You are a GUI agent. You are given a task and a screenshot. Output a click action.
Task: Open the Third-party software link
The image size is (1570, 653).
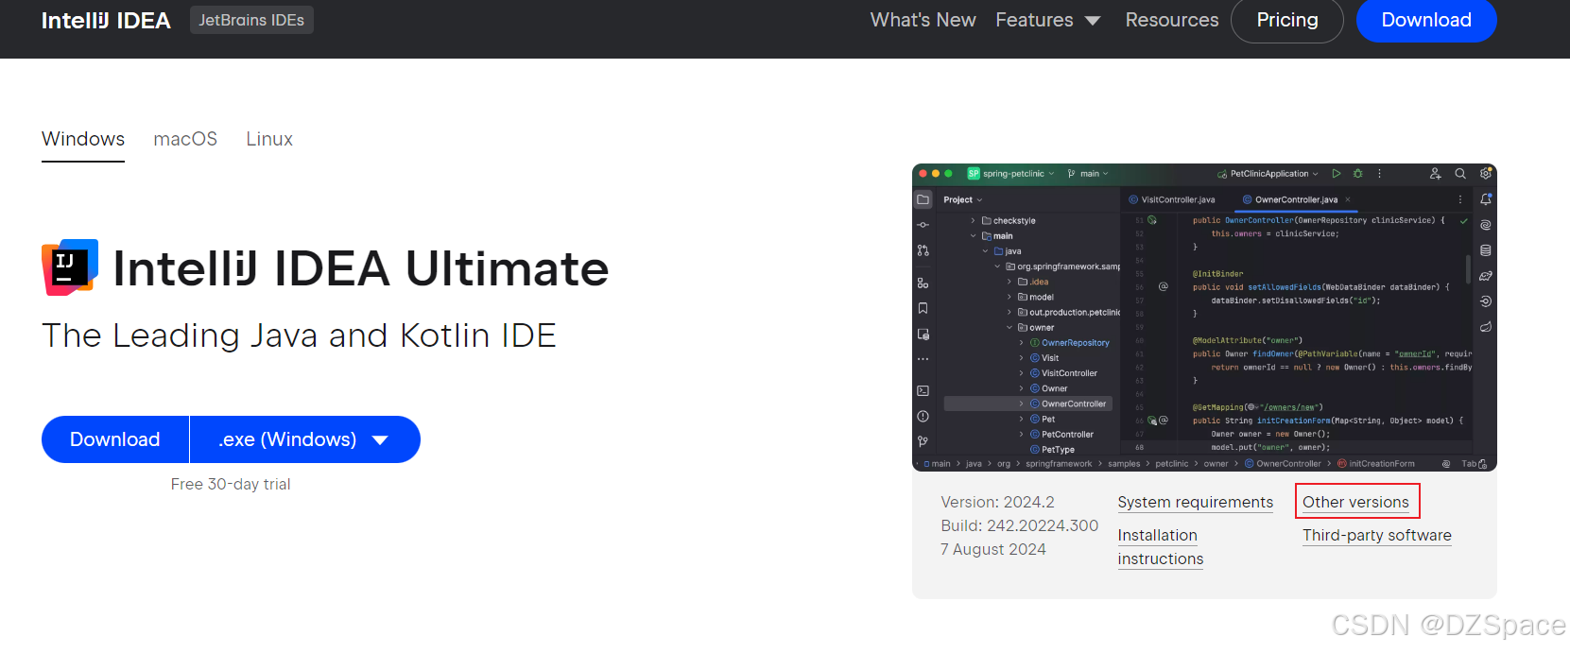pos(1377,535)
